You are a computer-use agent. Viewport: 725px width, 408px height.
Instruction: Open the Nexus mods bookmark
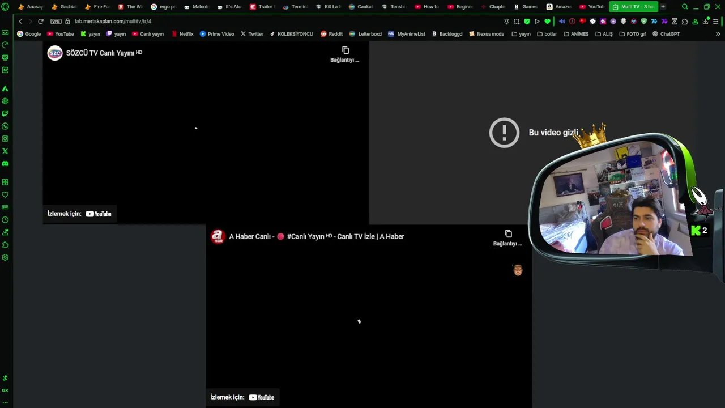click(x=486, y=34)
